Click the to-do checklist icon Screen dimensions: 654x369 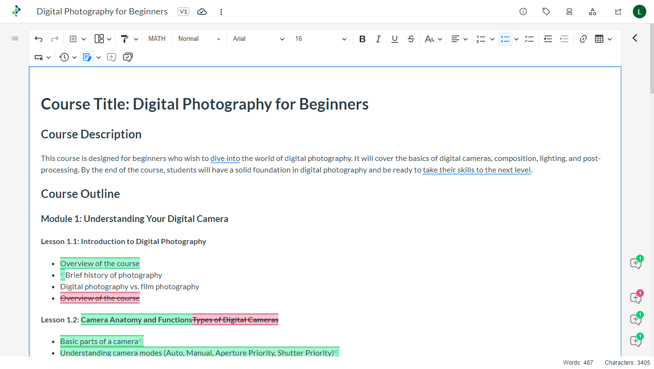pyautogui.click(x=529, y=39)
